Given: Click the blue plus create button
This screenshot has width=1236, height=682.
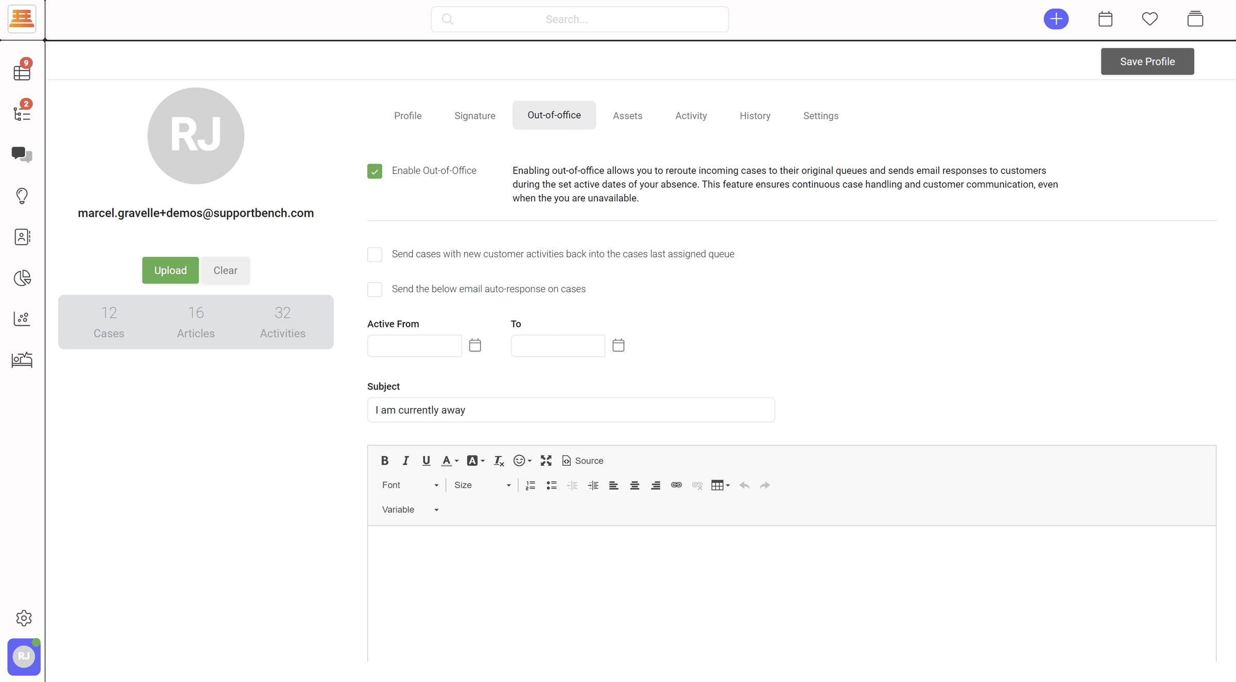Looking at the screenshot, I should click(1056, 19).
